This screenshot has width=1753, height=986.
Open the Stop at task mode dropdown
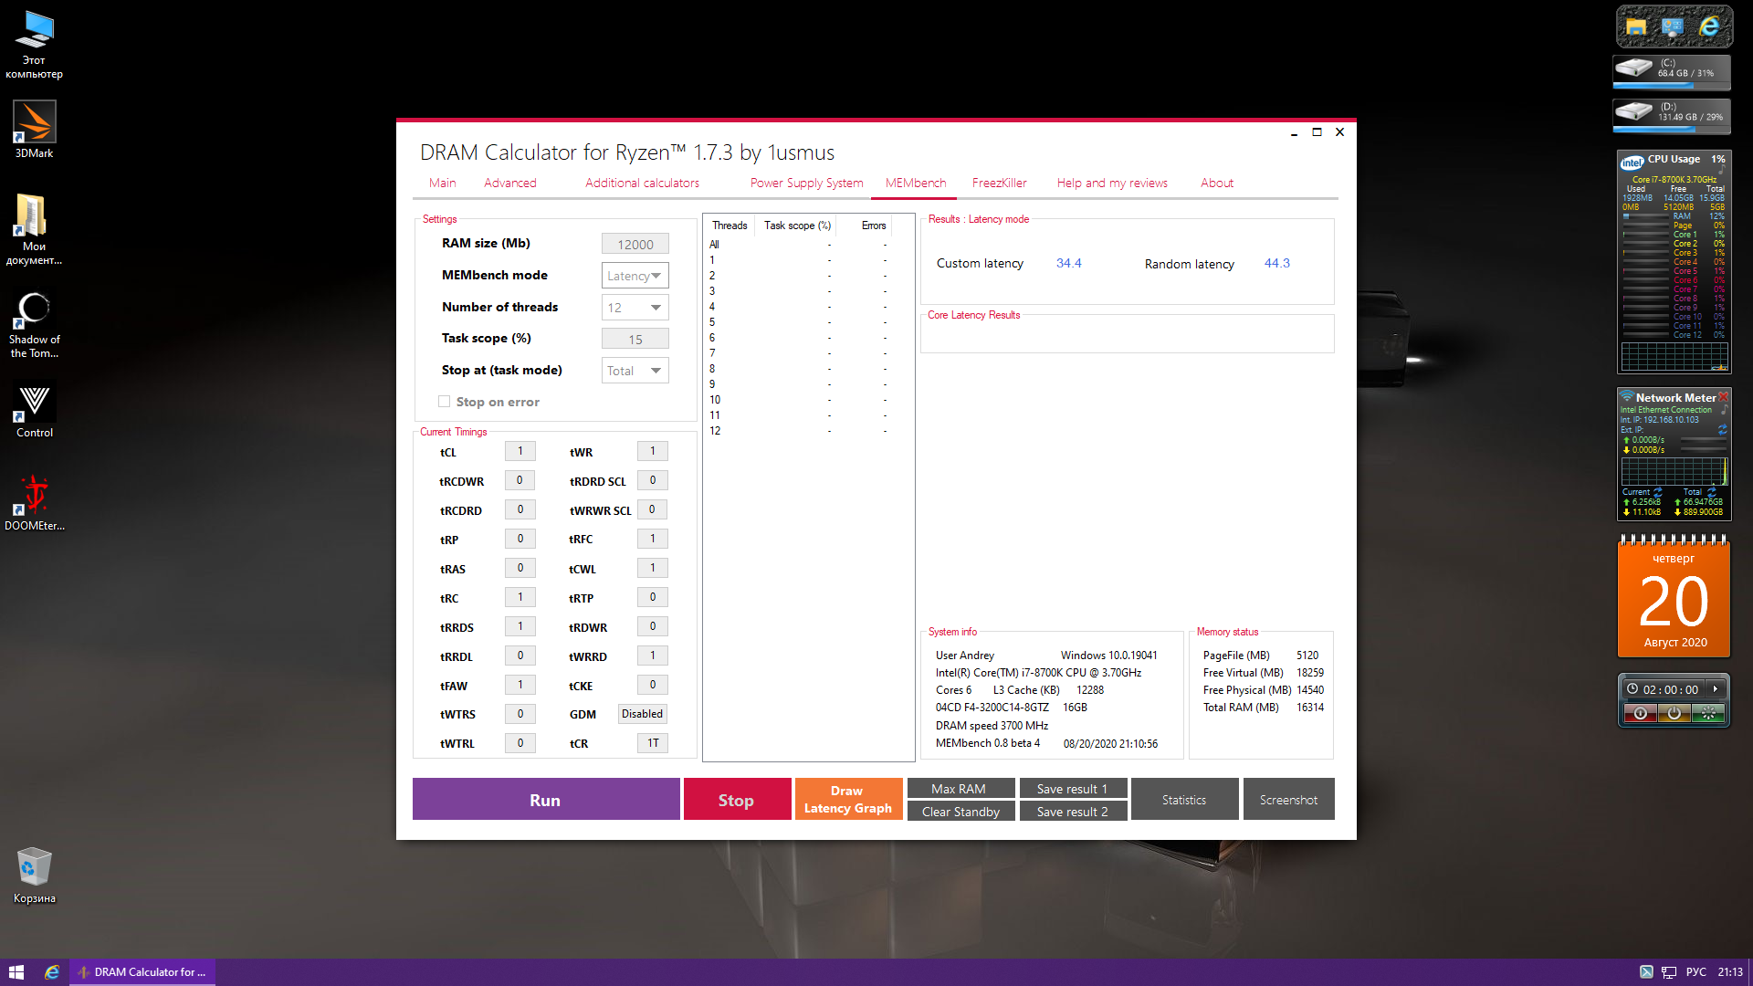(x=635, y=371)
